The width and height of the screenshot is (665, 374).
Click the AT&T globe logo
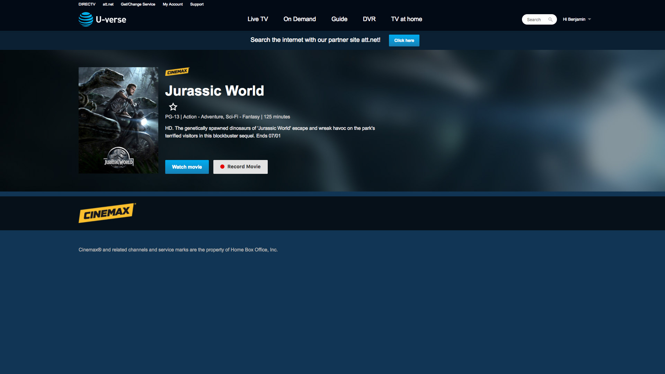click(x=86, y=19)
